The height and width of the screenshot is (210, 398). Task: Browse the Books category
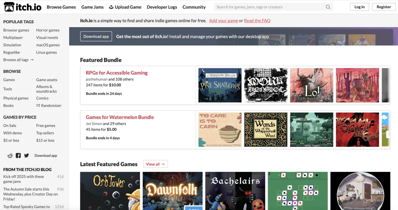coord(9,106)
